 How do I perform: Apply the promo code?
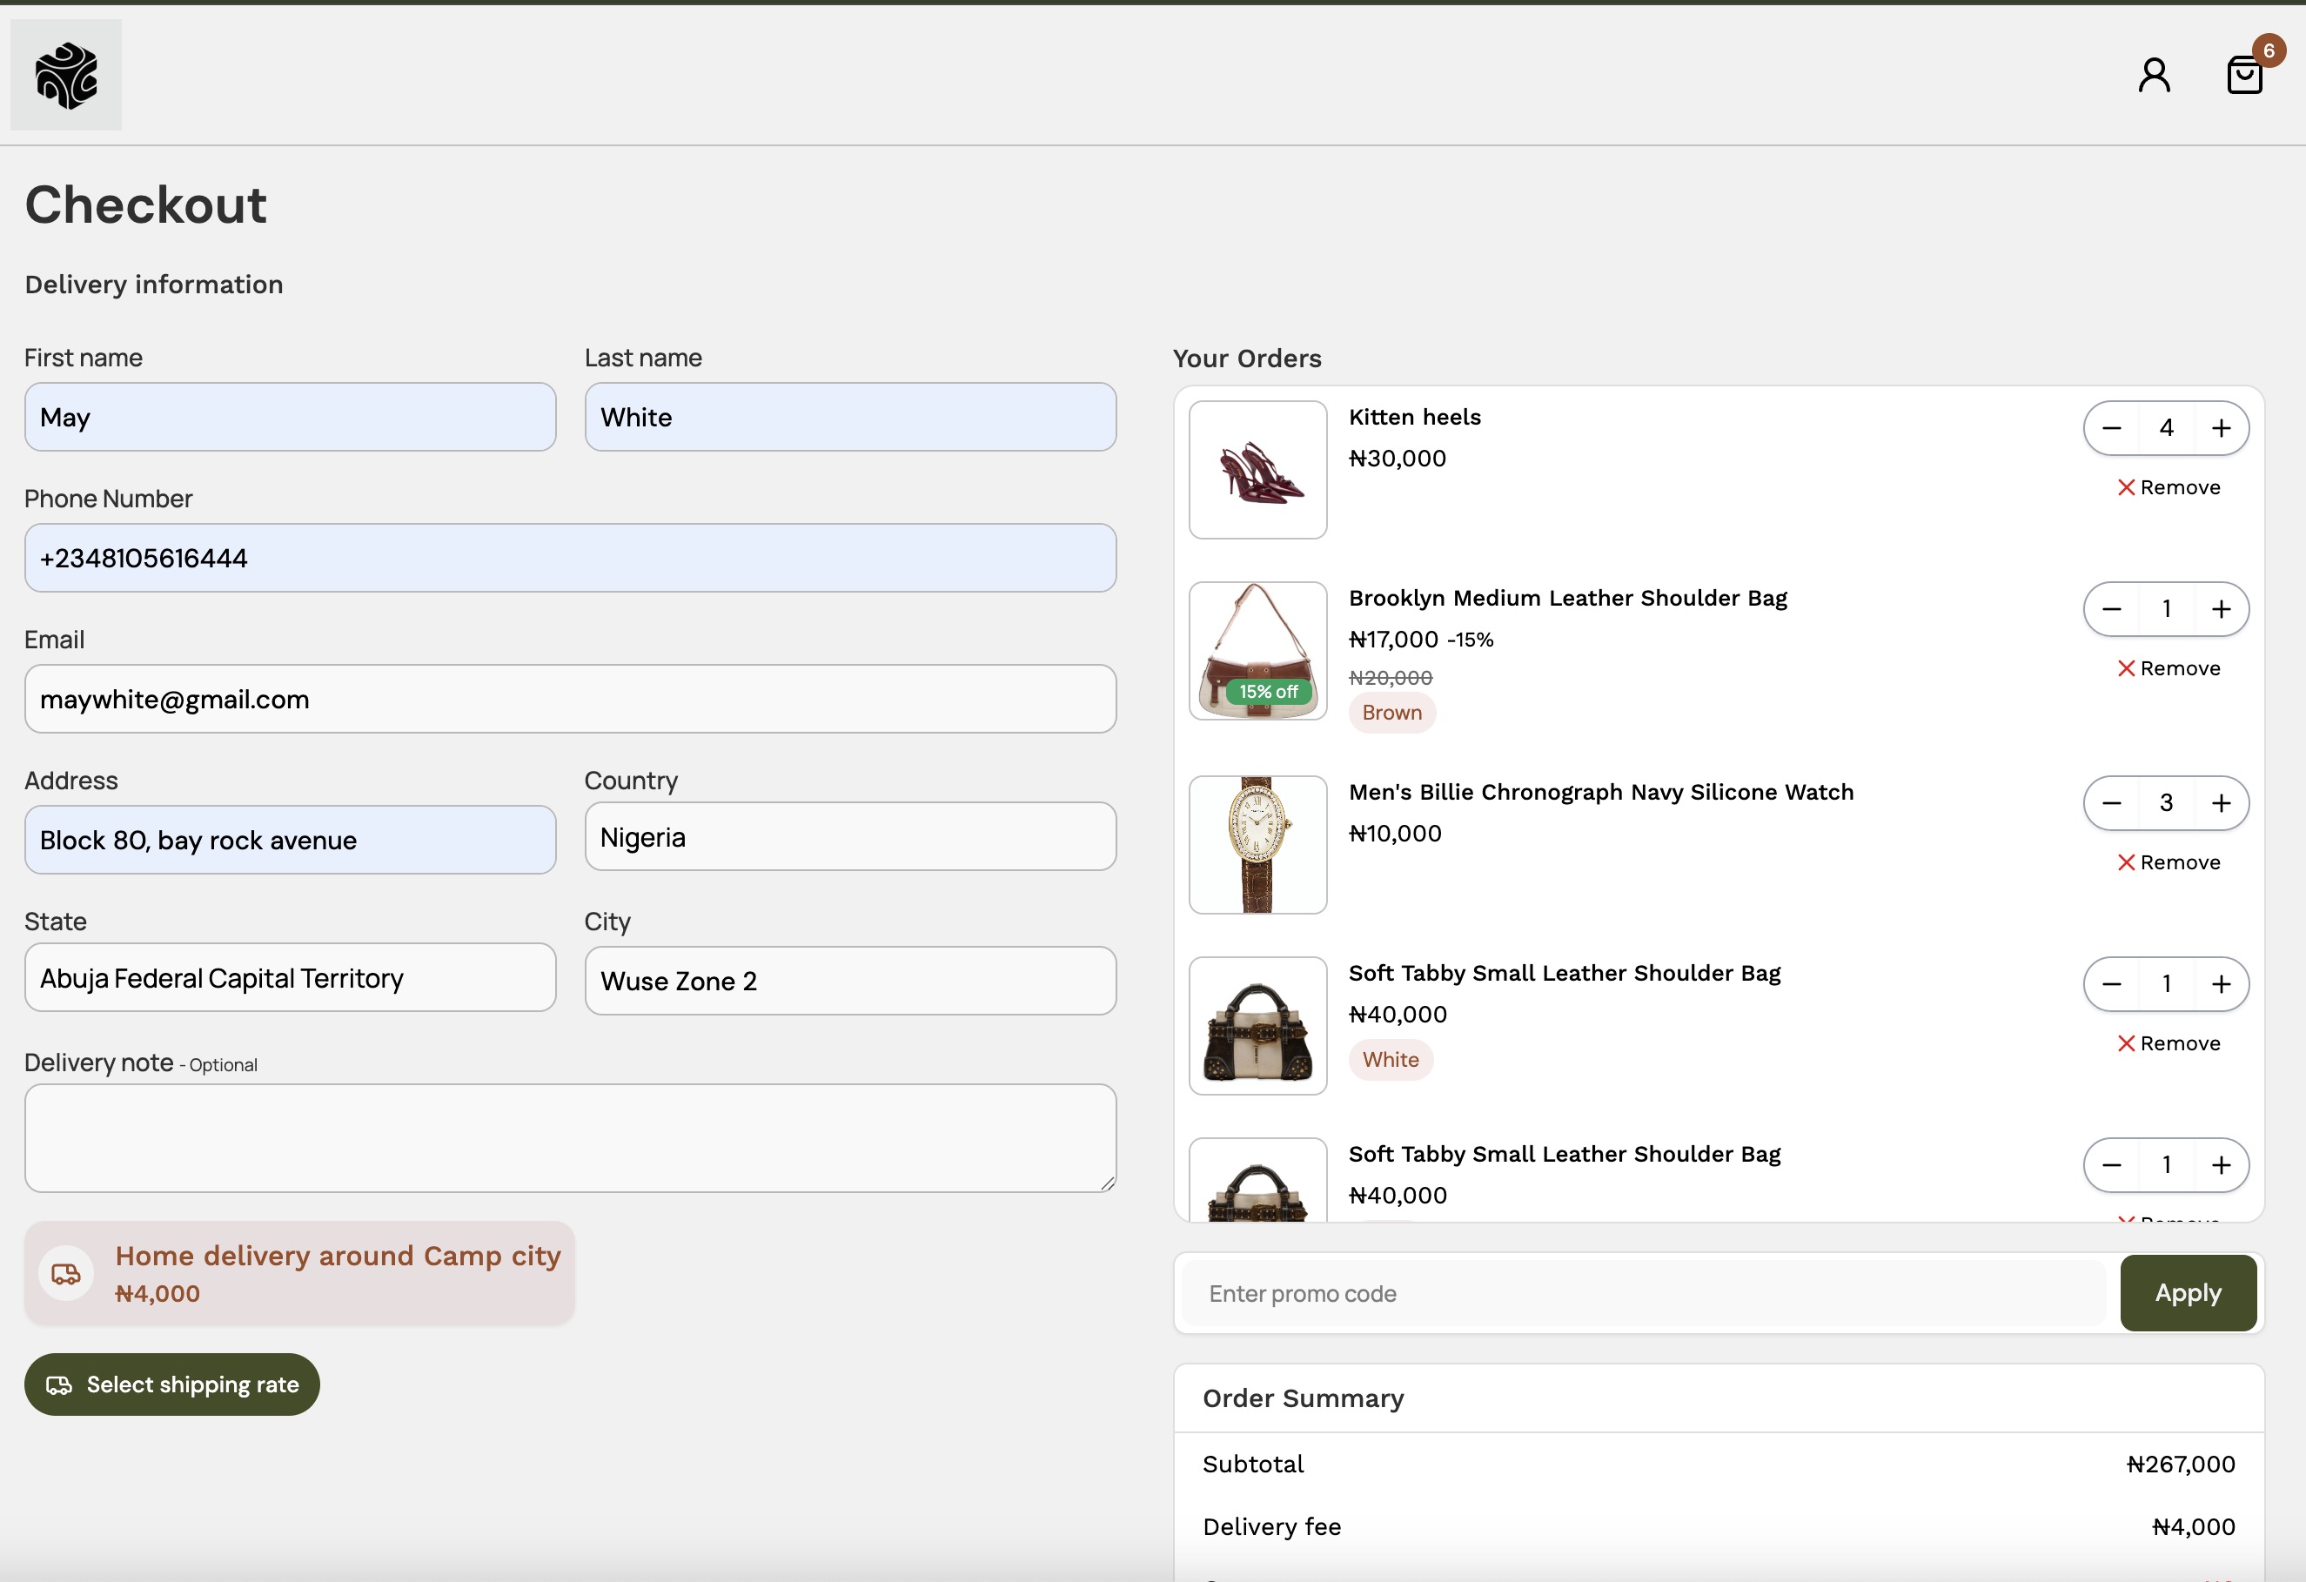[2188, 1293]
